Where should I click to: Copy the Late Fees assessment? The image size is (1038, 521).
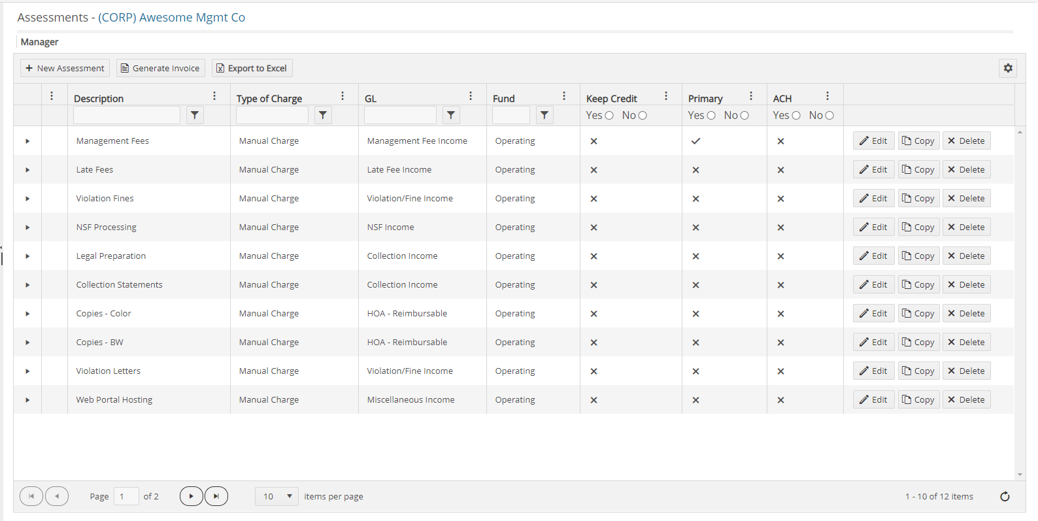[x=918, y=169]
